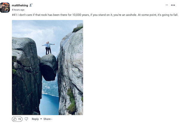
Task: Collapse the comment with the minus icon
Action: point(167,5)
